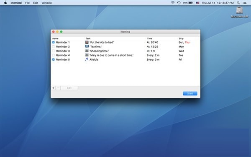251x157 pixels.
Task: Click the monitor icon beside 'Tea time.'
Action: tap(87, 46)
